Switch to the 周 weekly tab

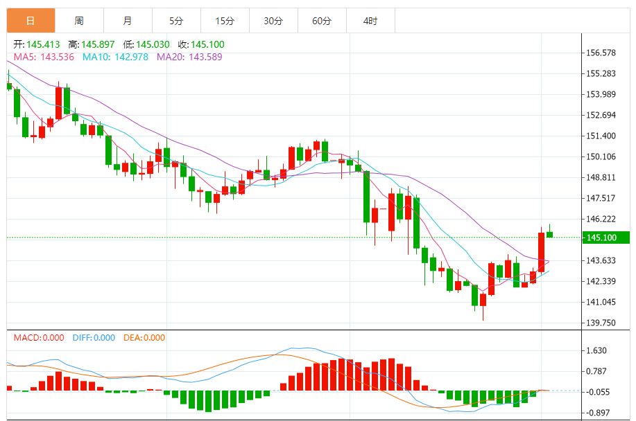79,20
